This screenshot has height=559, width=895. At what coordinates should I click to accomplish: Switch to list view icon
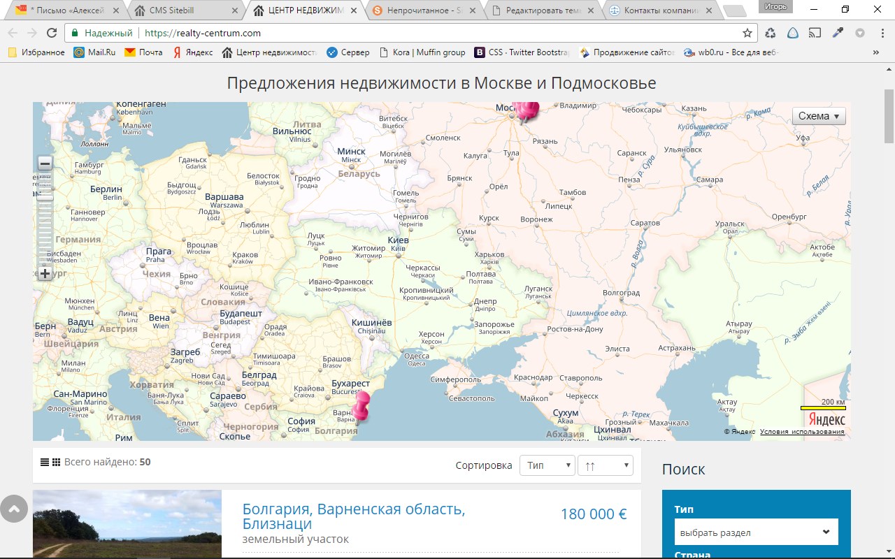click(x=45, y=463)
